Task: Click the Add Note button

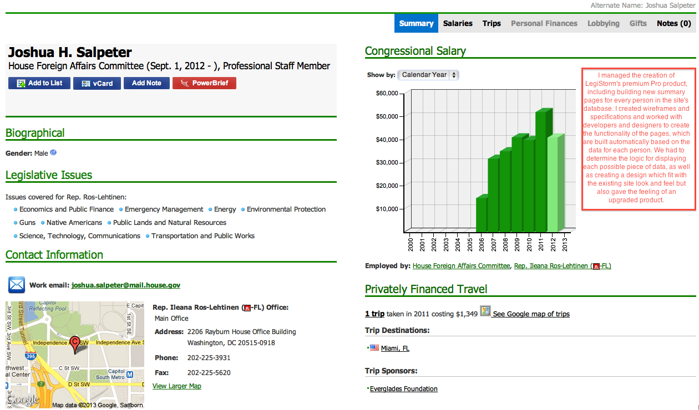Action: click(x=146, y=83)
